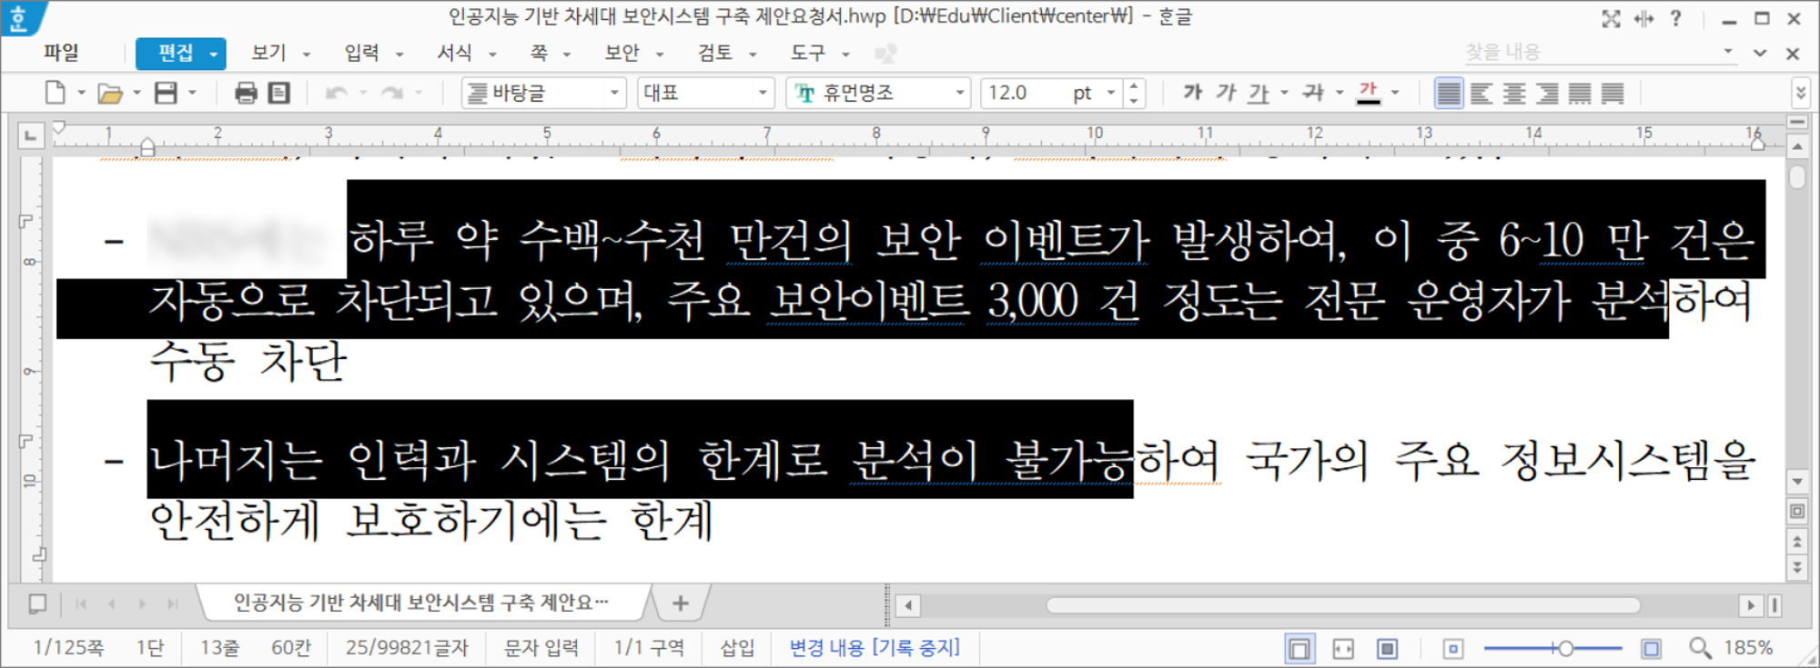Open help with the question mark icon
This screenshot has height=668, width=1820.
point(1676,18)
